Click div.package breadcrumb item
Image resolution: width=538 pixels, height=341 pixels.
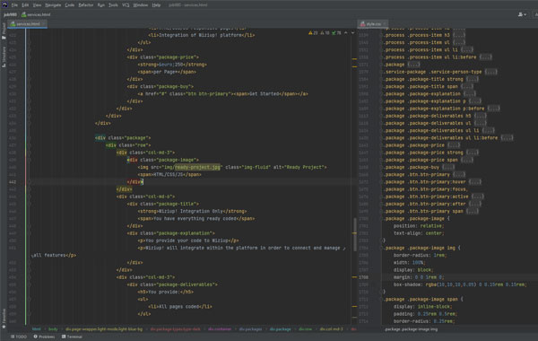pos(281,329)
